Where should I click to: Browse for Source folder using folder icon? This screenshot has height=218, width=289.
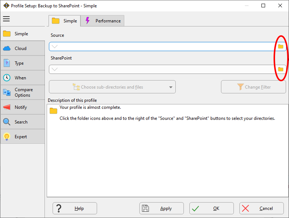tap(281, 47)
